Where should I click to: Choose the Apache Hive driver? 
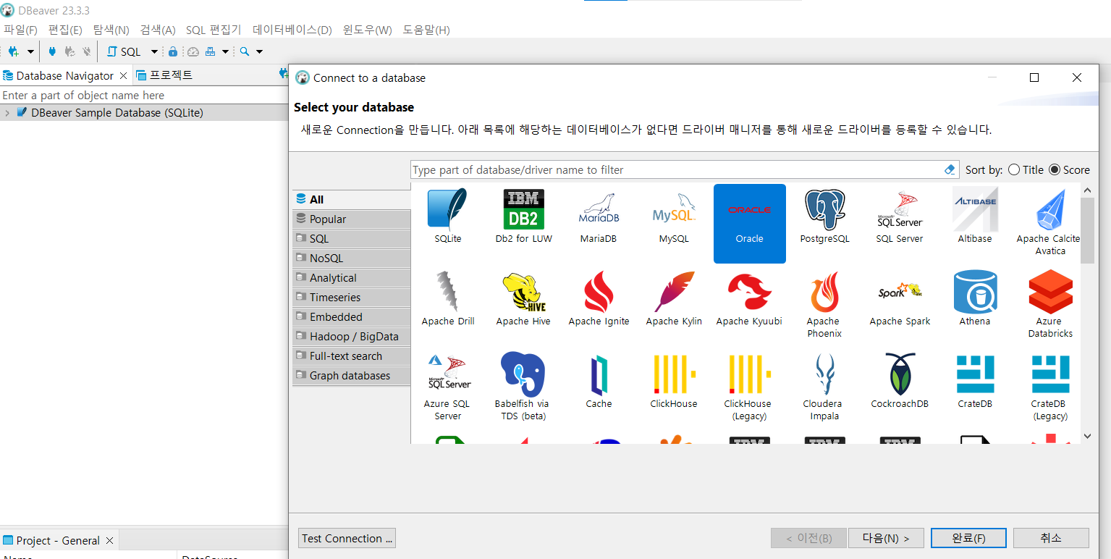(x=523, y=299)
